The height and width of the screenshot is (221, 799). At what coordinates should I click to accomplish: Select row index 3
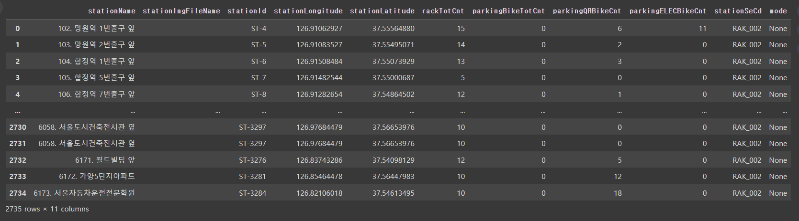point(18,78)
